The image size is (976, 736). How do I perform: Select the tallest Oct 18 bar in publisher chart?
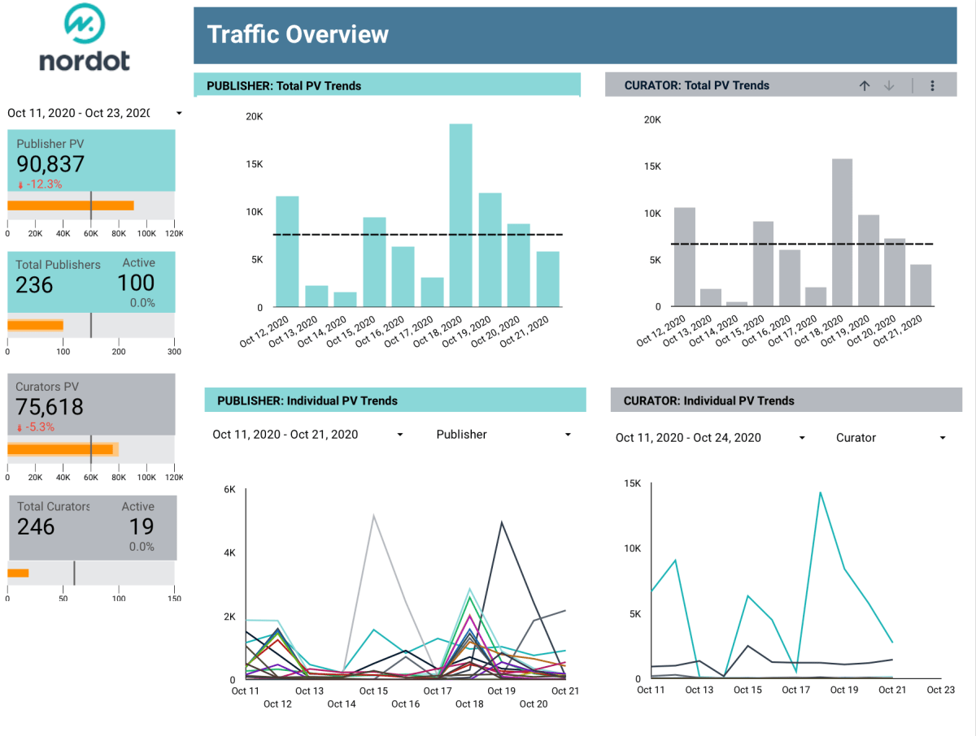(460, 215)
